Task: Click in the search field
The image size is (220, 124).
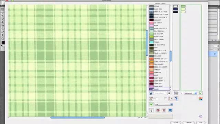Action: tap(160, 93)
